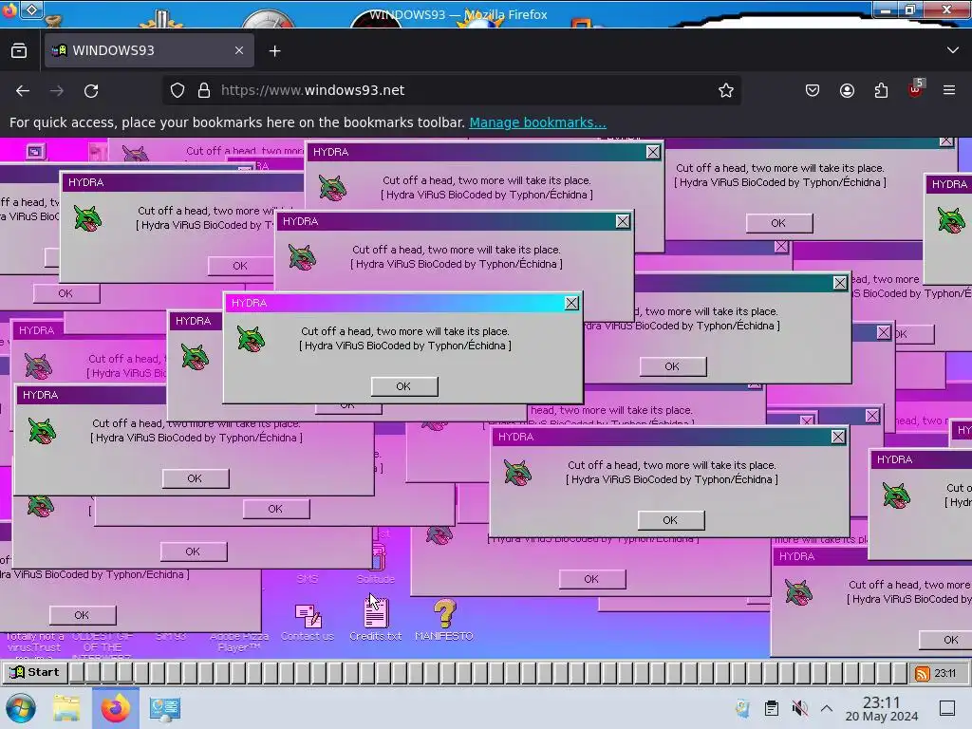Open the extensions puzzle icon
972x729 pixels.
point(881,90)
